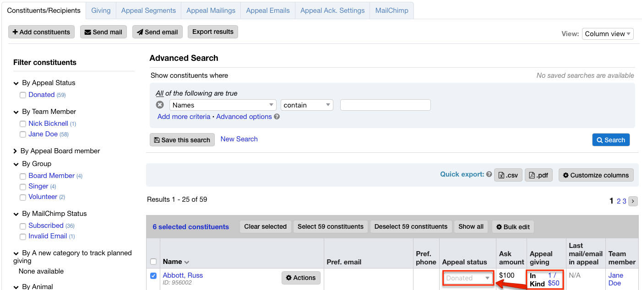Click the New Search link
642x290 pixels.
click(x=239, y=139)
